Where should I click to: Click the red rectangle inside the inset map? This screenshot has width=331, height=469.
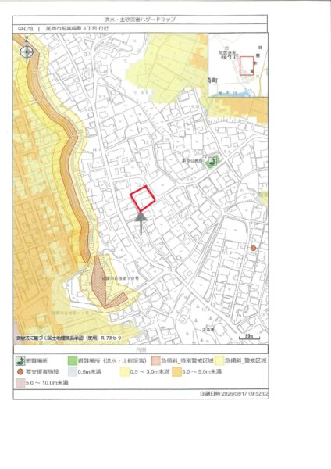tap(247, 66)
